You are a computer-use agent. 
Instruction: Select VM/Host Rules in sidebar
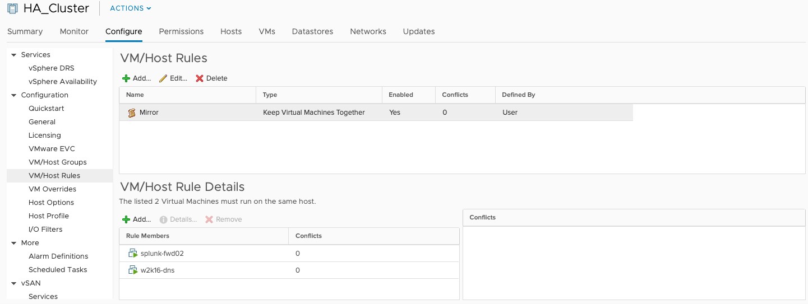(x=59, y=176)
